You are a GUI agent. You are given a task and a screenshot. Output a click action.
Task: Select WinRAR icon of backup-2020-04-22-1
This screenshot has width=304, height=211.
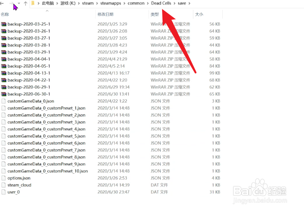click(4, 80)
